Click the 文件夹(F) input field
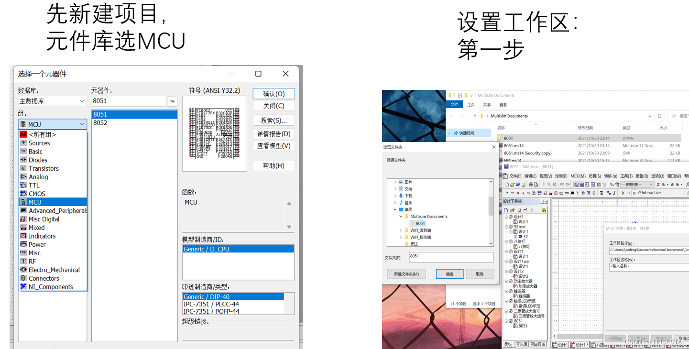Screen dimensions: 689x349 pos(451,257)
